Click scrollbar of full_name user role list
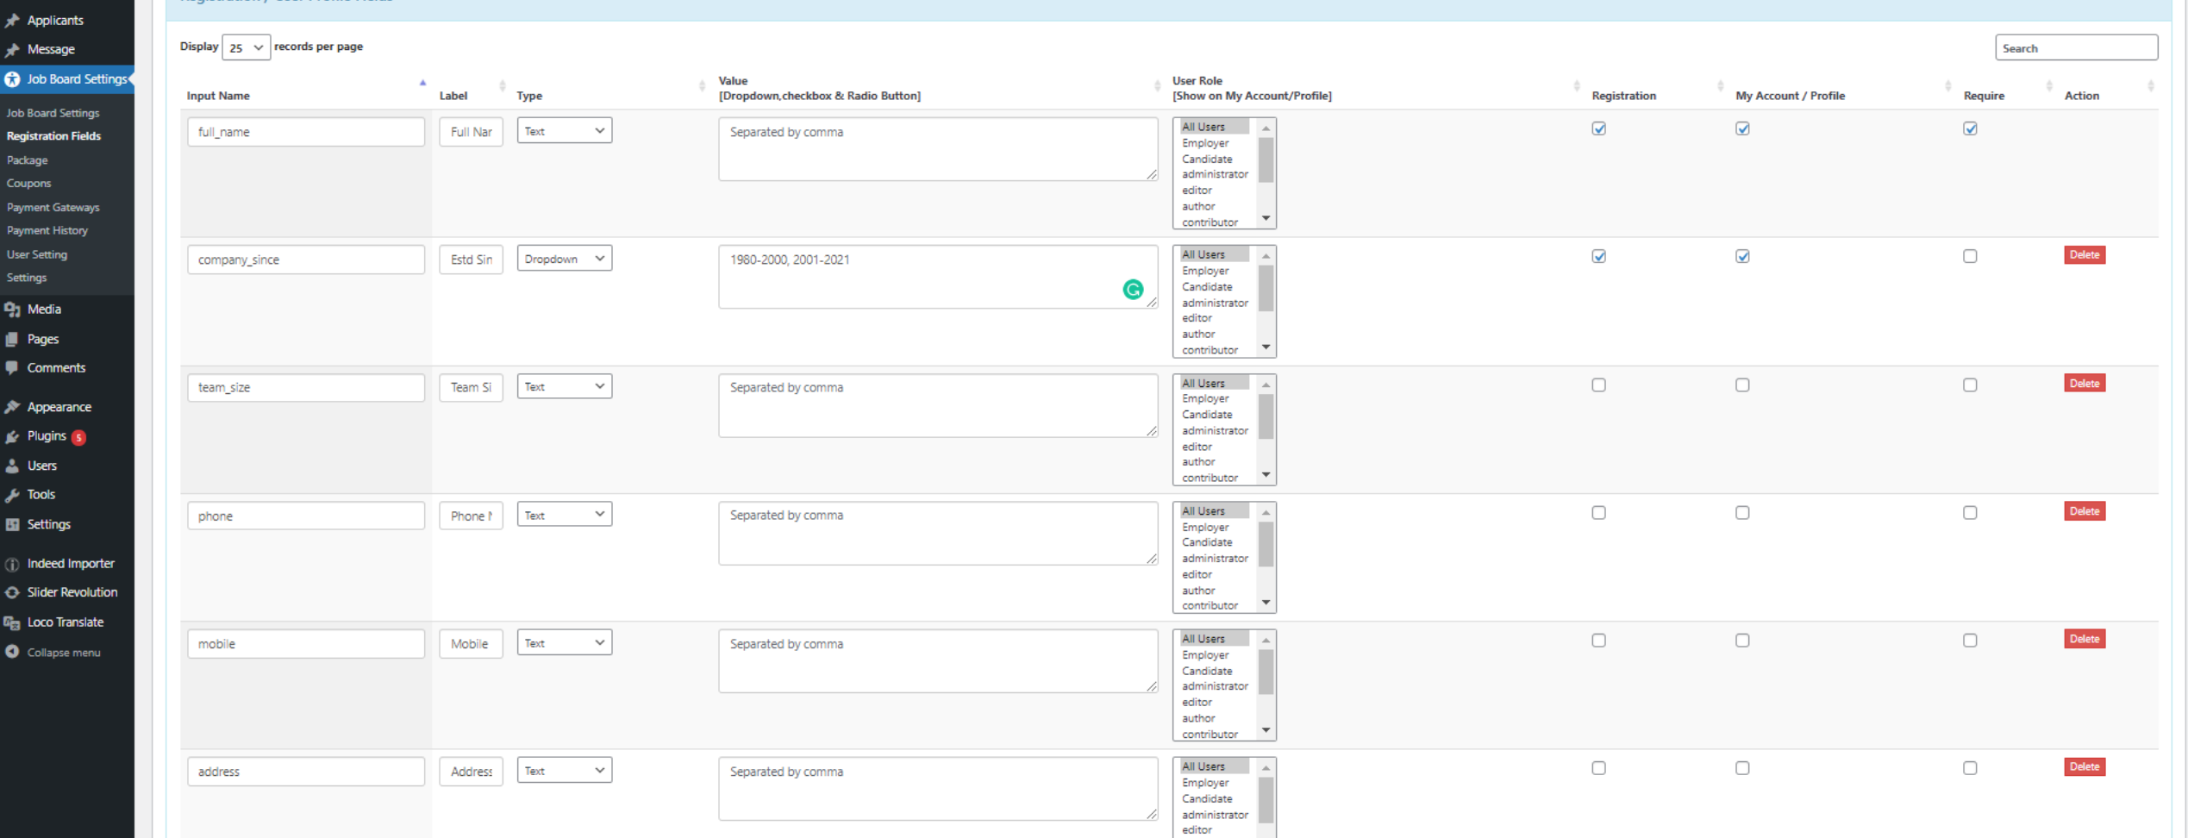This screenshot has width=2188, height=838. pos(1266,160)
